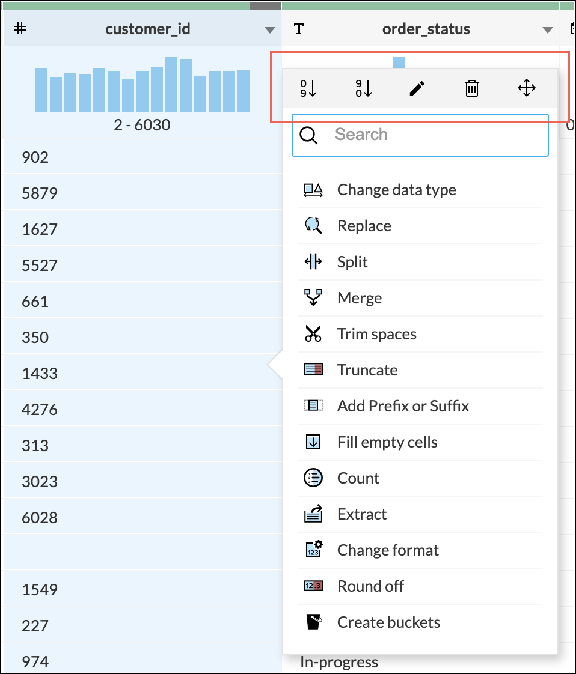Select the cell containing 5879
The width and height of the screenshot is (576, 674).
[x=40, y=193]
